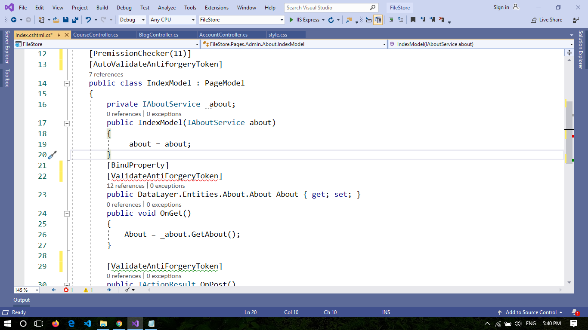This screenshot has width=588, height=330.
Task: Collapse the OnGet method outline region
Action: click(x=67, y=214)
